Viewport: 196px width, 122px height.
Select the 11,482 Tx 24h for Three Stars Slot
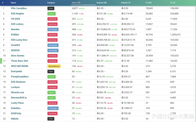click(x=149, y=61)
